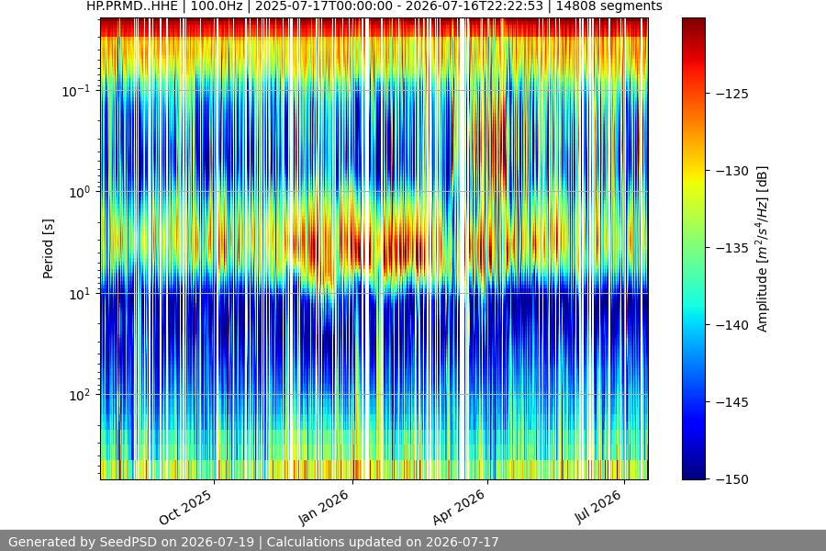Image resolution: width=826 pixels, height=551 pixels.
Task: Click the Oct 2025 x-axis tick label
Action: click(x=185, y=507)
